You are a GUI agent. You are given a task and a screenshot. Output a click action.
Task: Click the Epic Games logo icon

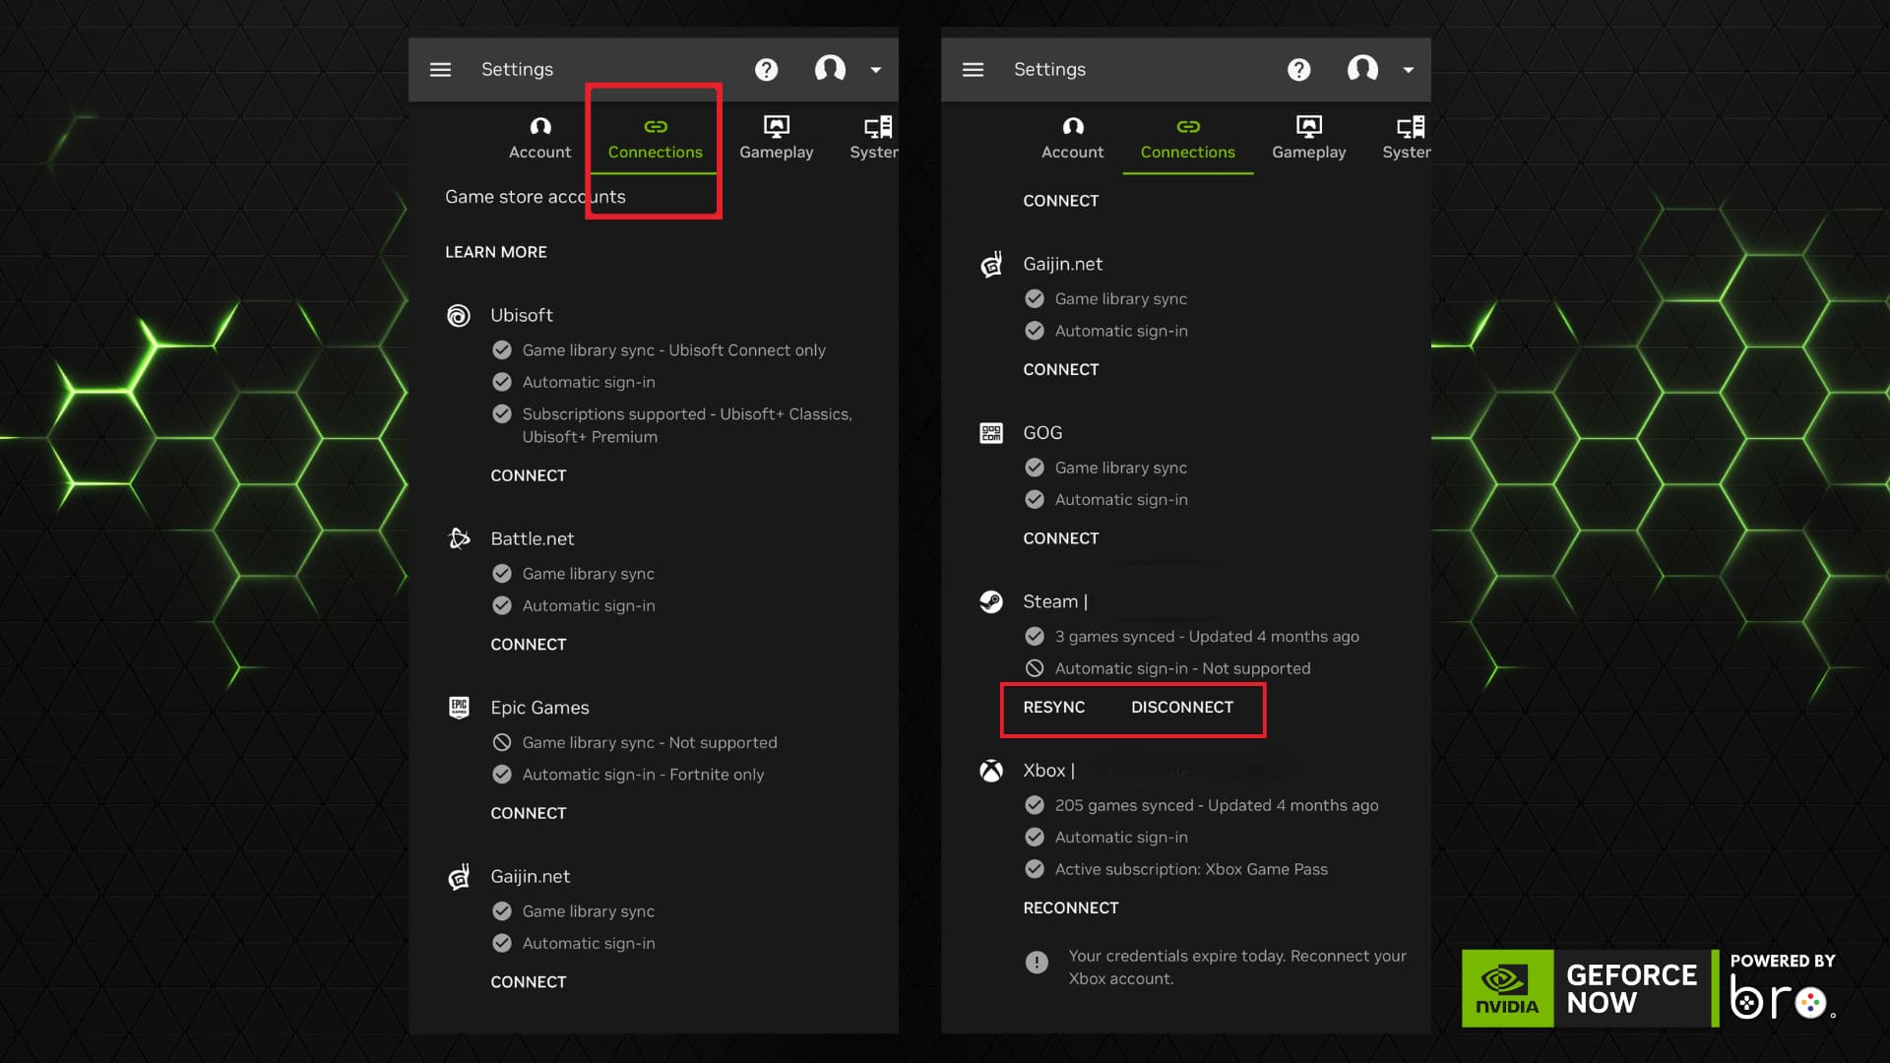coord(458,708)
